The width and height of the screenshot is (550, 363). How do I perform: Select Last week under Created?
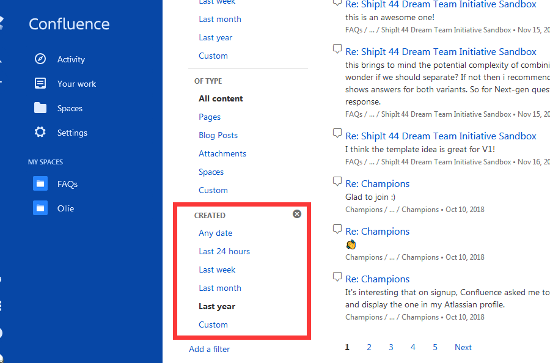[x=217, y=269]
